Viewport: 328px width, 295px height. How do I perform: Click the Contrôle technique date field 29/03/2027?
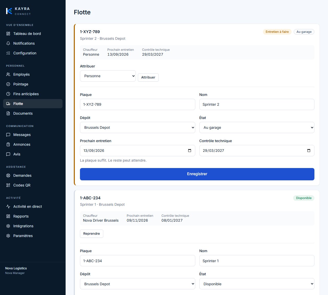tap(257, 151)
